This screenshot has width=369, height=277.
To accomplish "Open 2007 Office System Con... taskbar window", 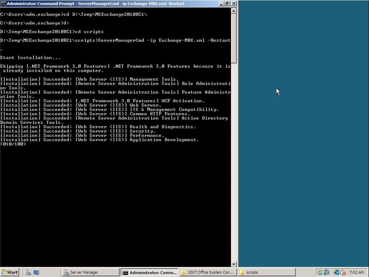I will coord(208,272).
